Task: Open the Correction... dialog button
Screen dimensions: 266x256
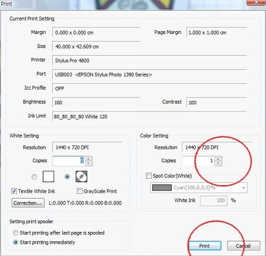Action: (28, 203)
